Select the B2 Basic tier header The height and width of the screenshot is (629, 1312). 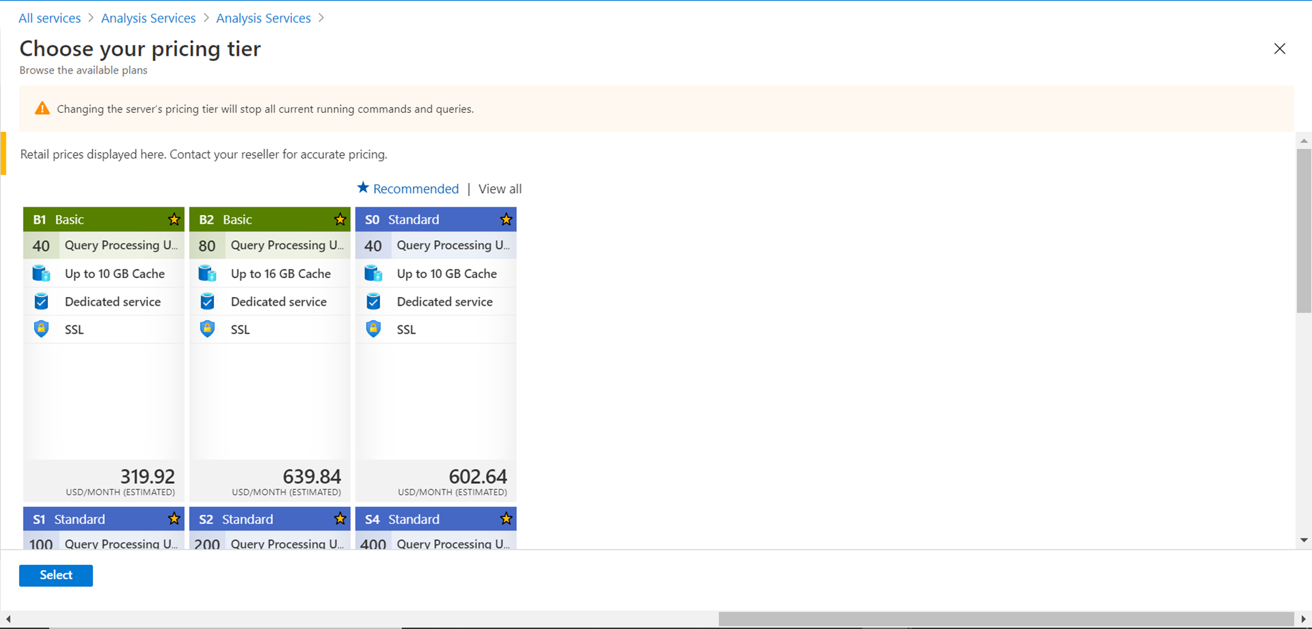pos(270,219)
